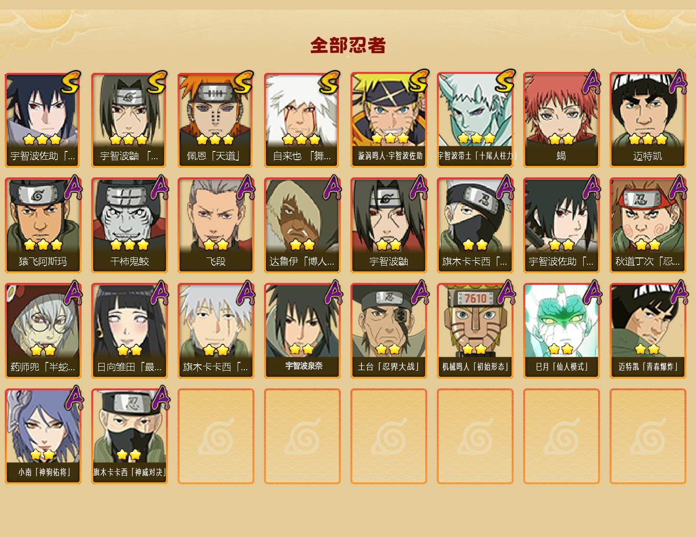Choose the 迈特凯 ninja card

coord(648,120)
